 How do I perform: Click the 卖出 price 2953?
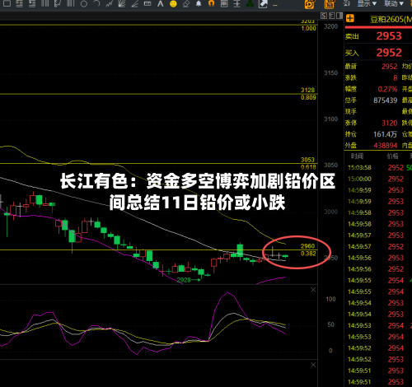coord(389,36)
